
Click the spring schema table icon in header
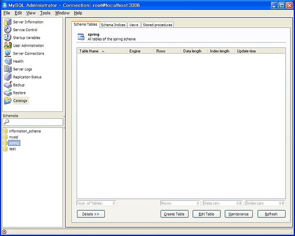pyautogui.click(x=81, y=37)
